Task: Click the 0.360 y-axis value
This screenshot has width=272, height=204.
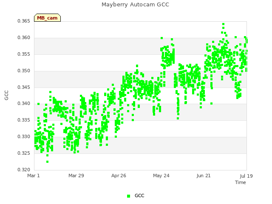Action: click(x=24, y=38)
